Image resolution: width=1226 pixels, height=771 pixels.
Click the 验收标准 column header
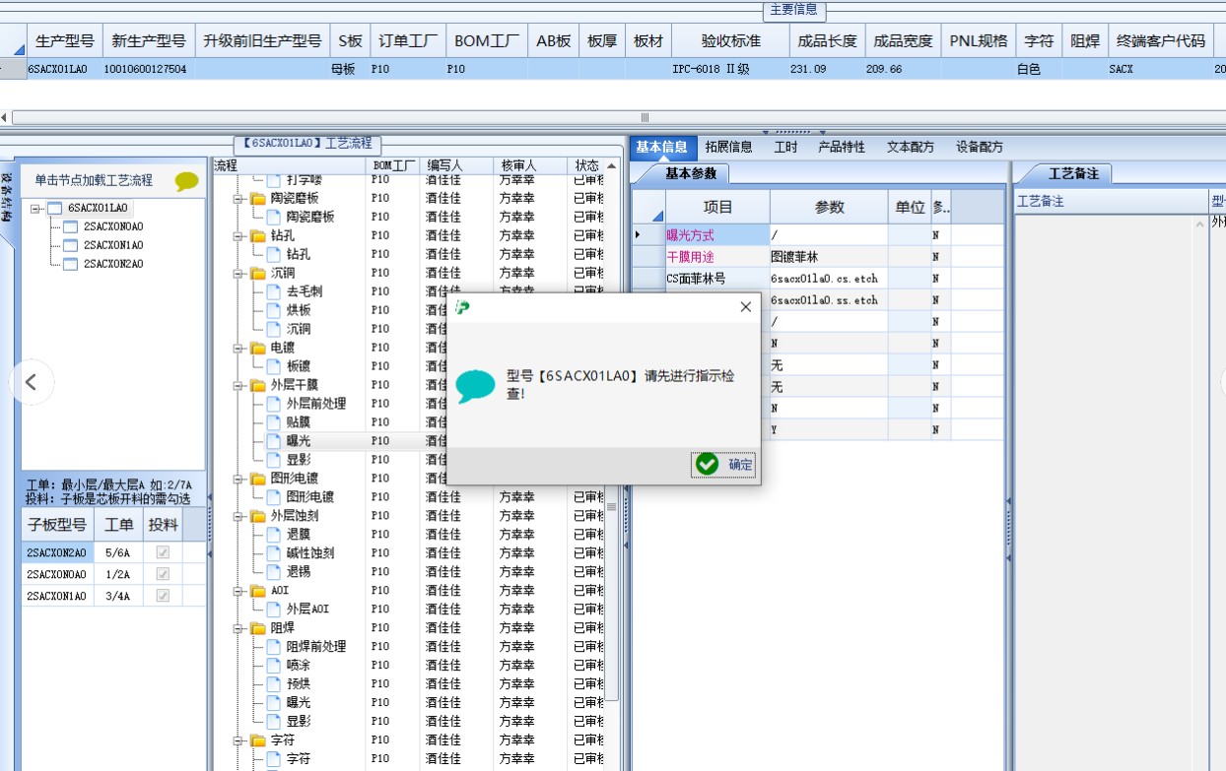click(731, 41)
